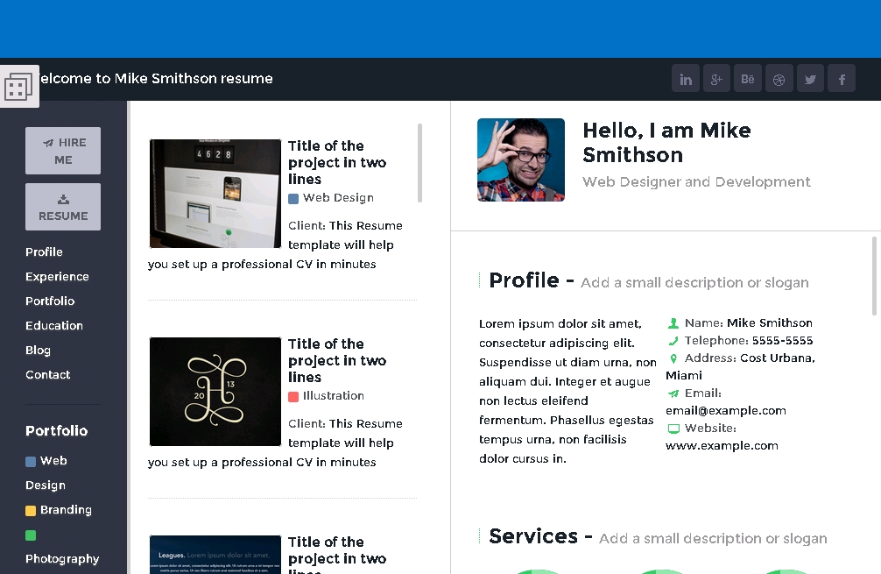Click the grid overlay icon at top-left
This screenshot has height=574, width=881.
pos(18,87)
